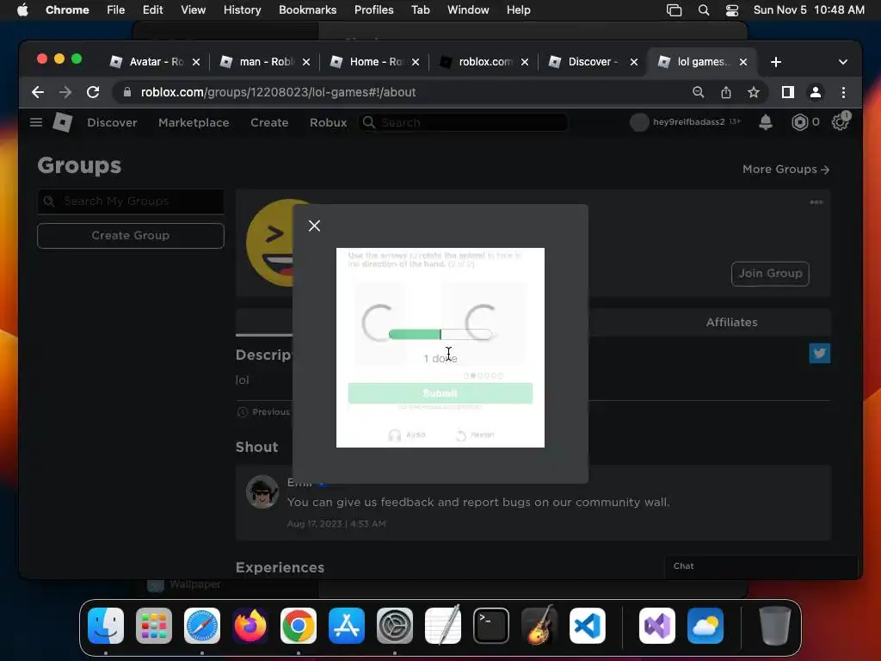Open Finder from the Dock
This screenshot has width=881, height=661.
106,626
